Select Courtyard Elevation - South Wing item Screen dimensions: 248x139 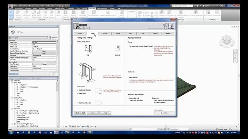coord(27,126)
